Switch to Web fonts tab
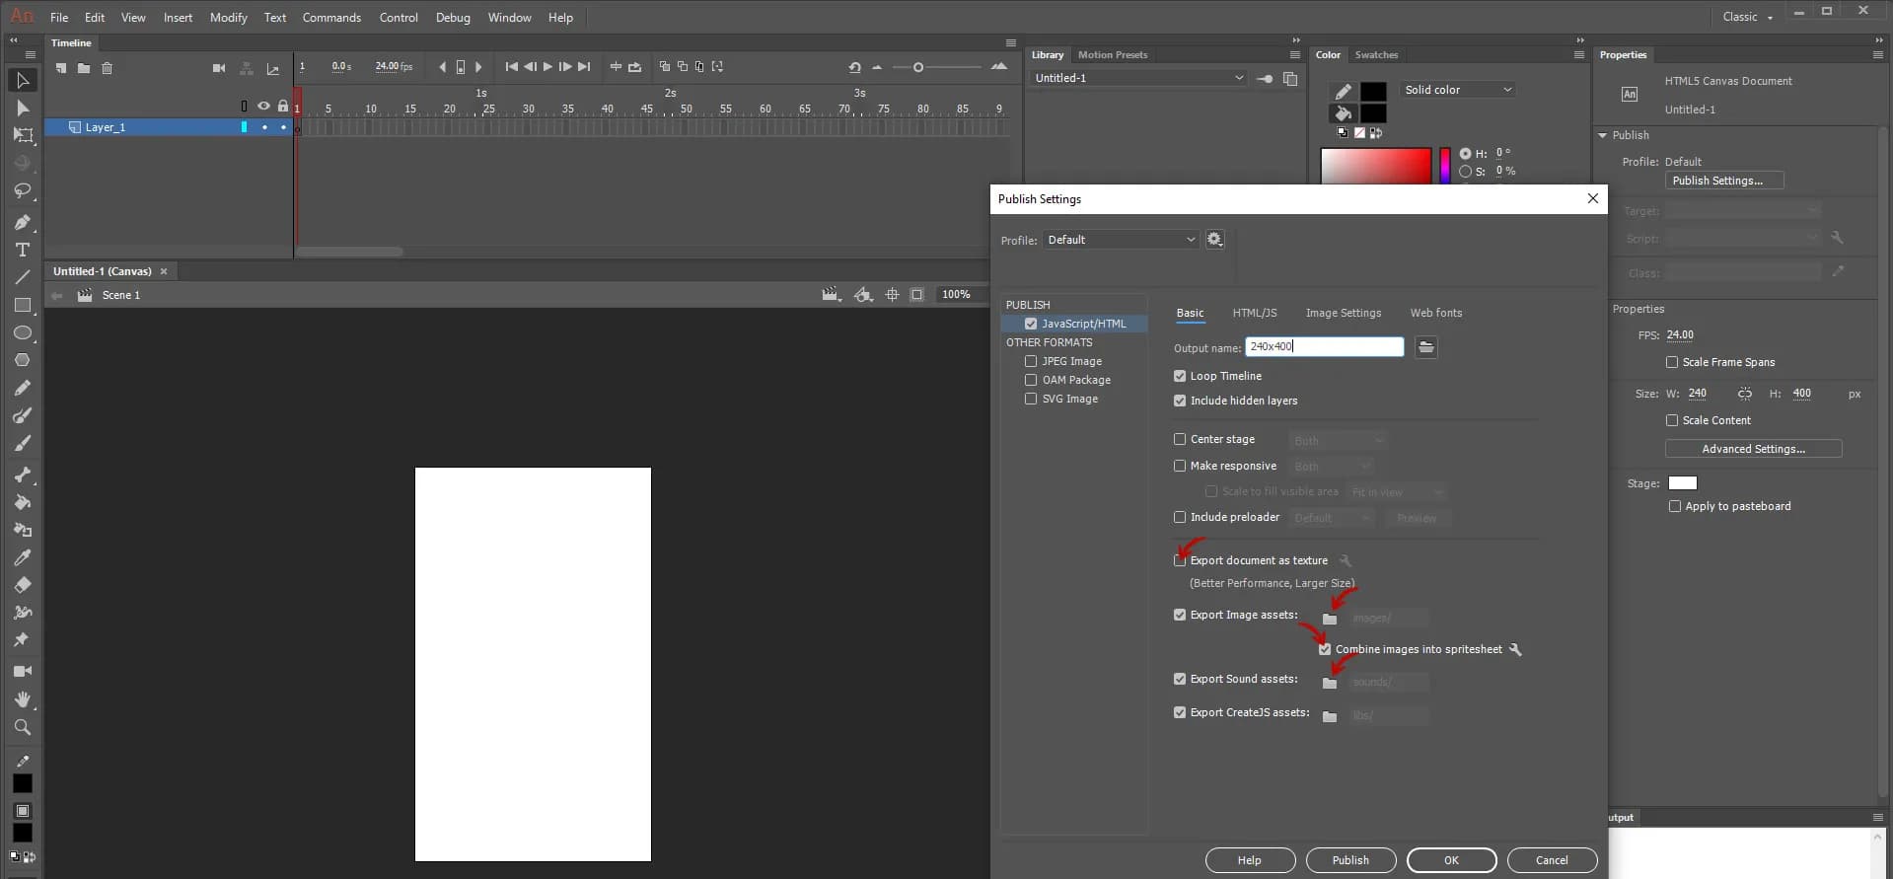This screenshot has width=1893, height=879. 1436,313
